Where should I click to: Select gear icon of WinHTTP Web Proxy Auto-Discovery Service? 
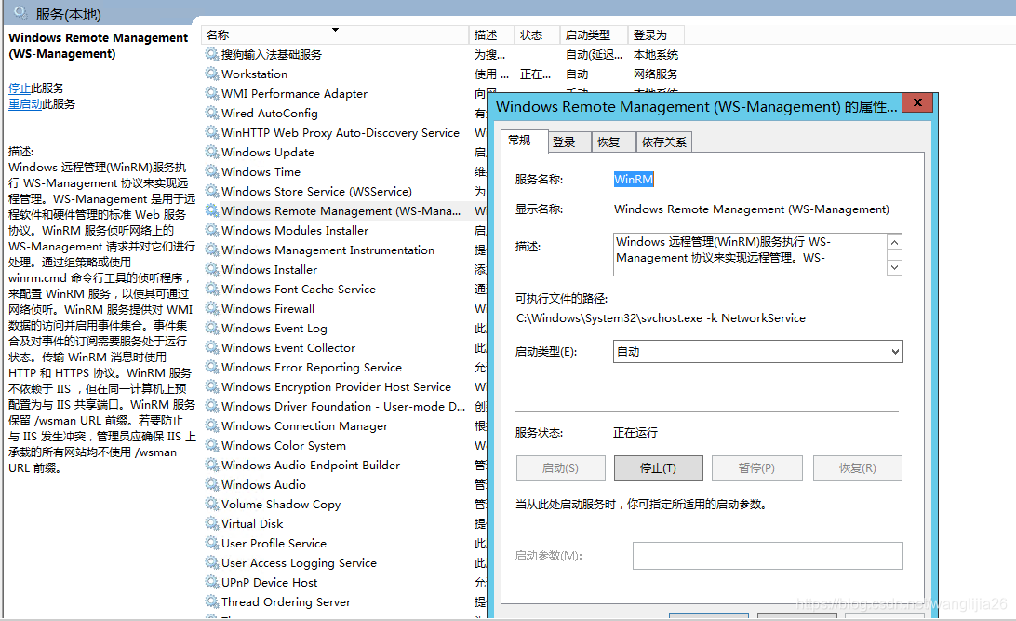(x=212, y=132)
